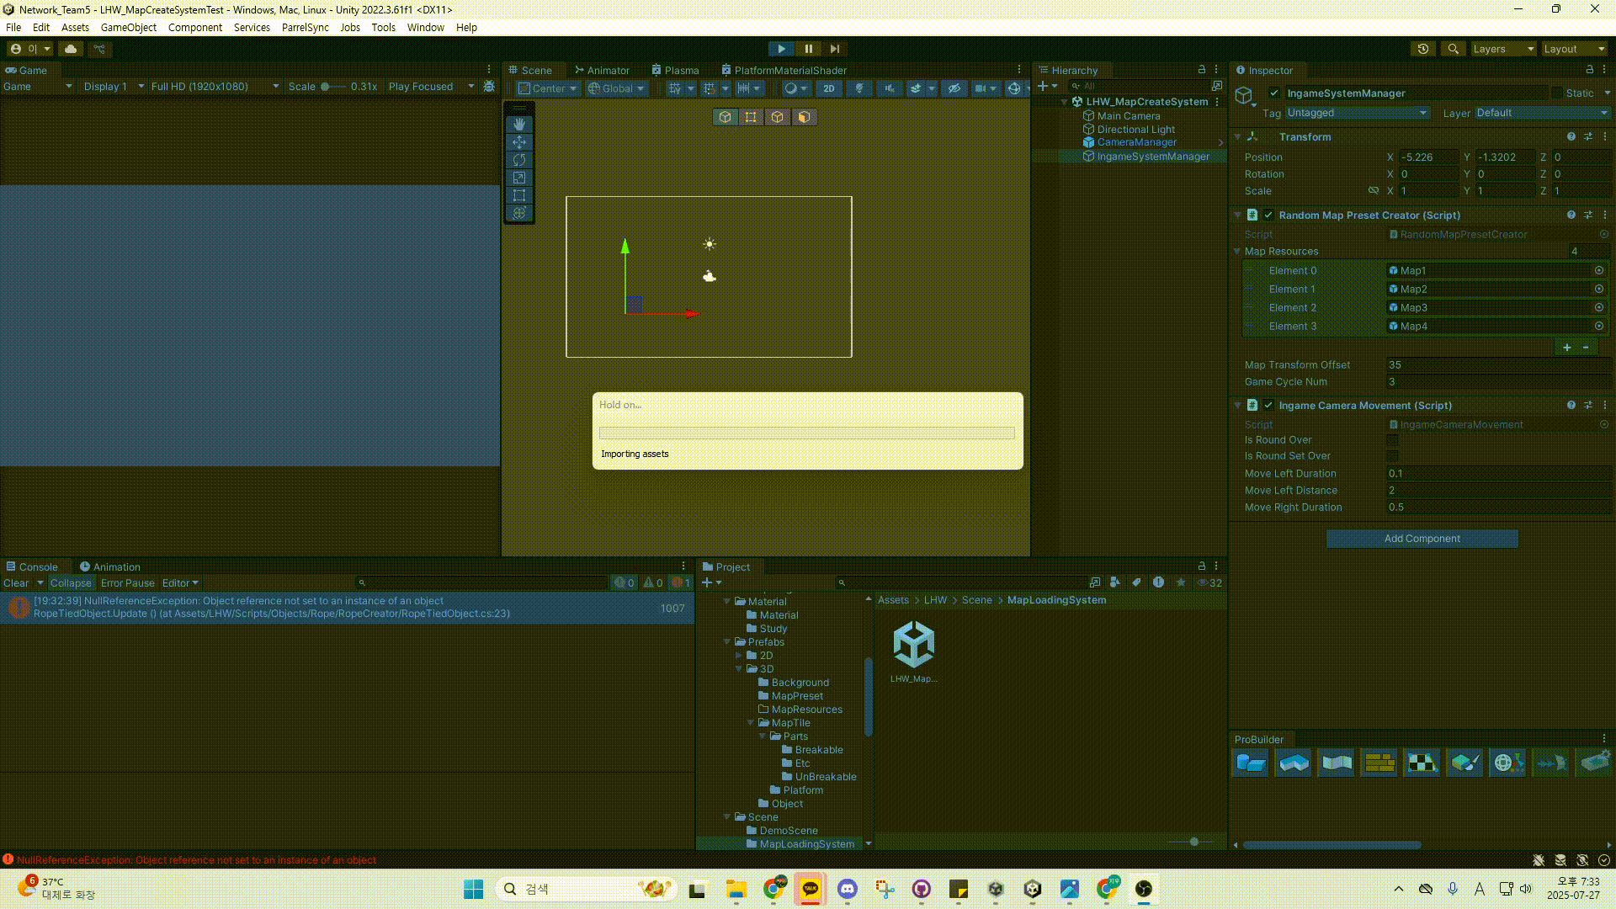Toggle the Is Round Over checkbox
Image resolution: width=1616 pixels, height=909 pixels.
[x=1392, y=440]
